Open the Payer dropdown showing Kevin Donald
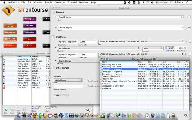 (x=68, y=80)
